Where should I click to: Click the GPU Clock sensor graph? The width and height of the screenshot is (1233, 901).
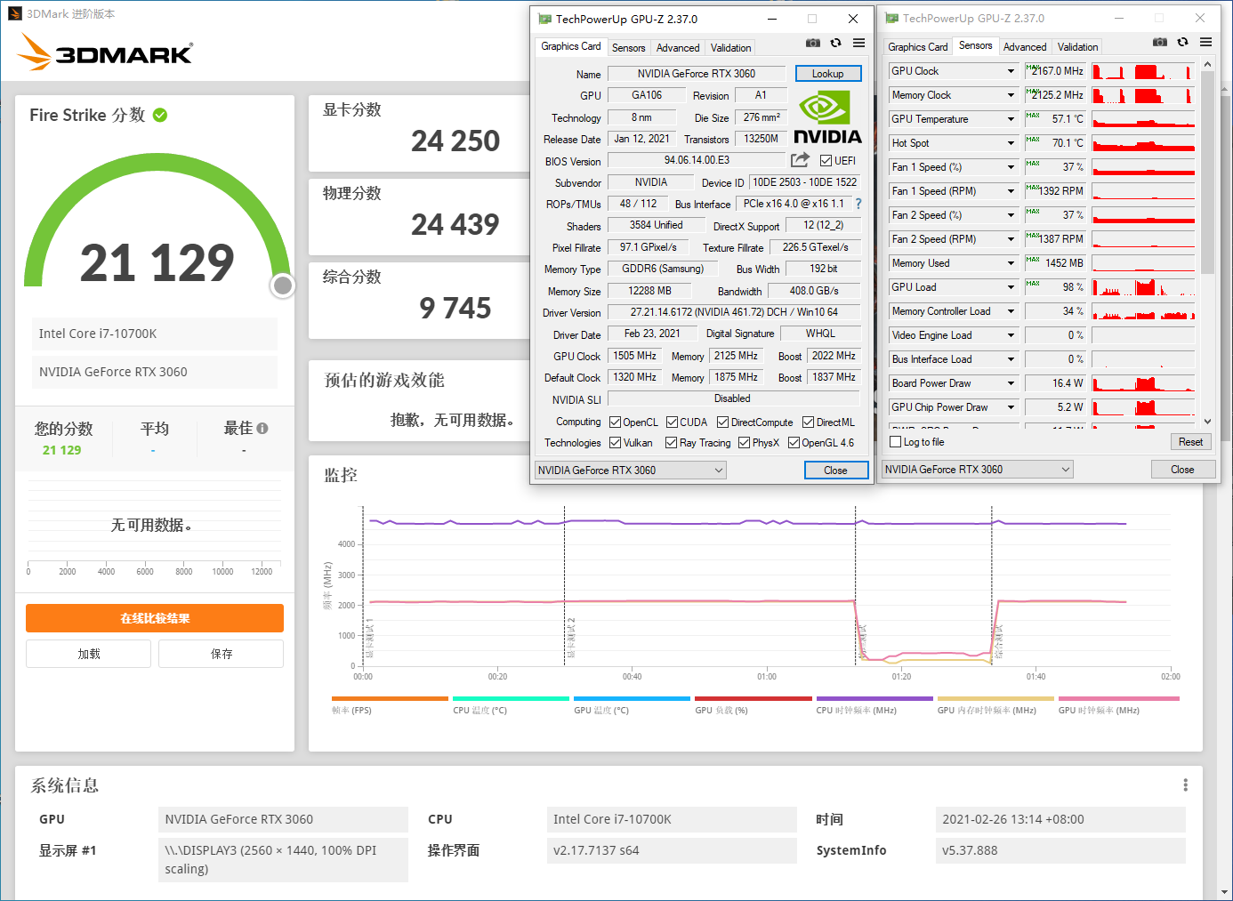click(1143, 71)
